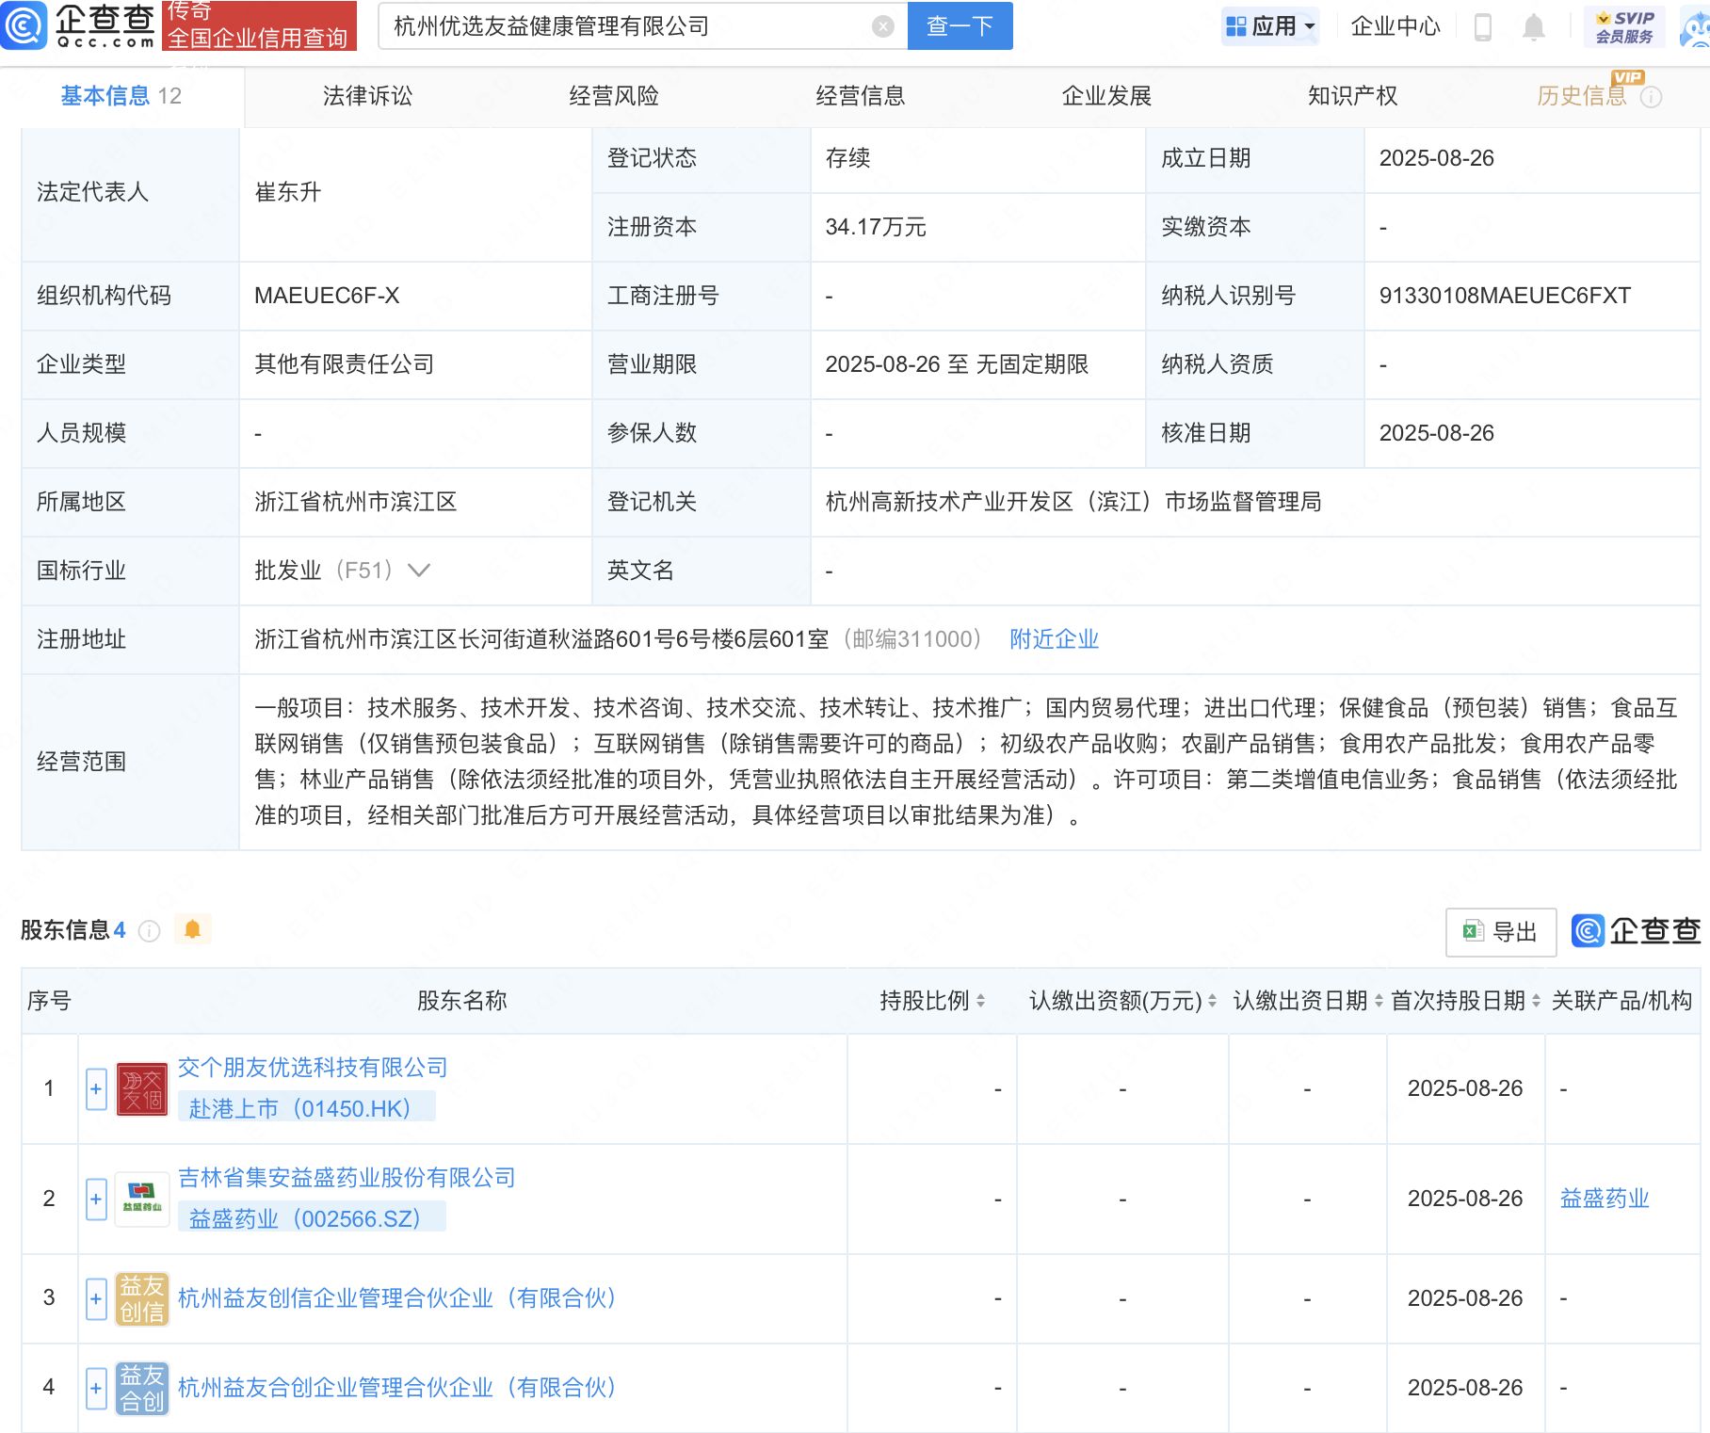Open SVIP member services badge
Screen dimensions: 1710x1433
(x=1624, y=26)
